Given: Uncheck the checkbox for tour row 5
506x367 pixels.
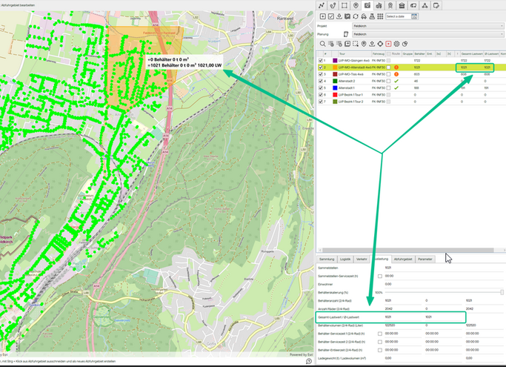Looking at the screenshot, I should pos(321,88).
